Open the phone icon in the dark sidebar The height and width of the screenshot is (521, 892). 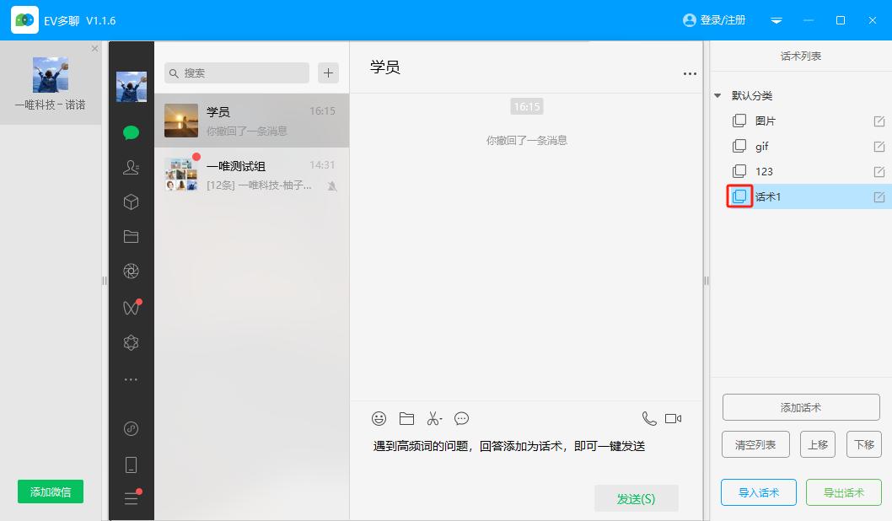pos(131,464)
